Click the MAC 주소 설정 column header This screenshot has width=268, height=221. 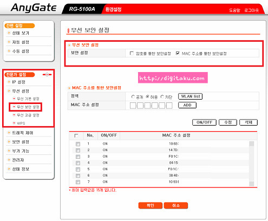click(x=176, y=135)
